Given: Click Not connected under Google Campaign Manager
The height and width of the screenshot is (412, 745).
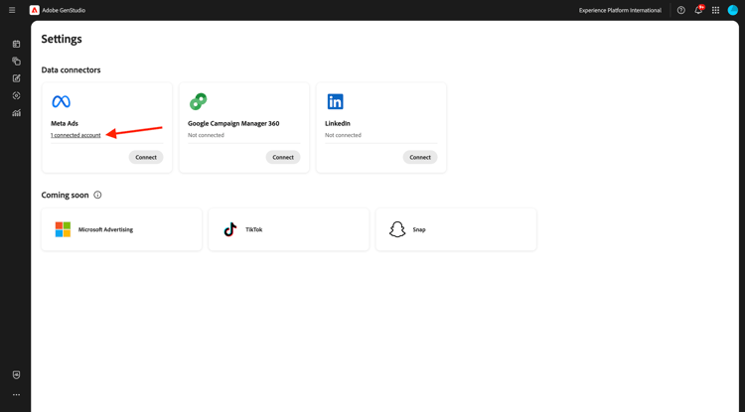Looking at the screenshot, I should point(206,135).
